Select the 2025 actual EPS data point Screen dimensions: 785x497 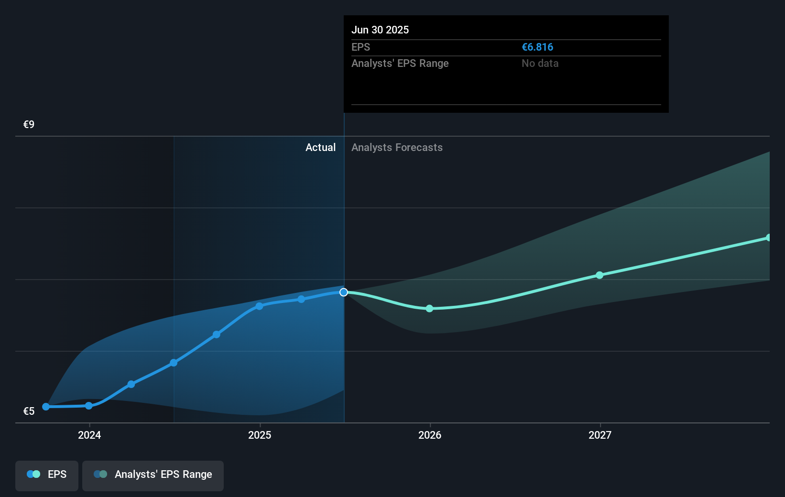(x=259, y=306)
